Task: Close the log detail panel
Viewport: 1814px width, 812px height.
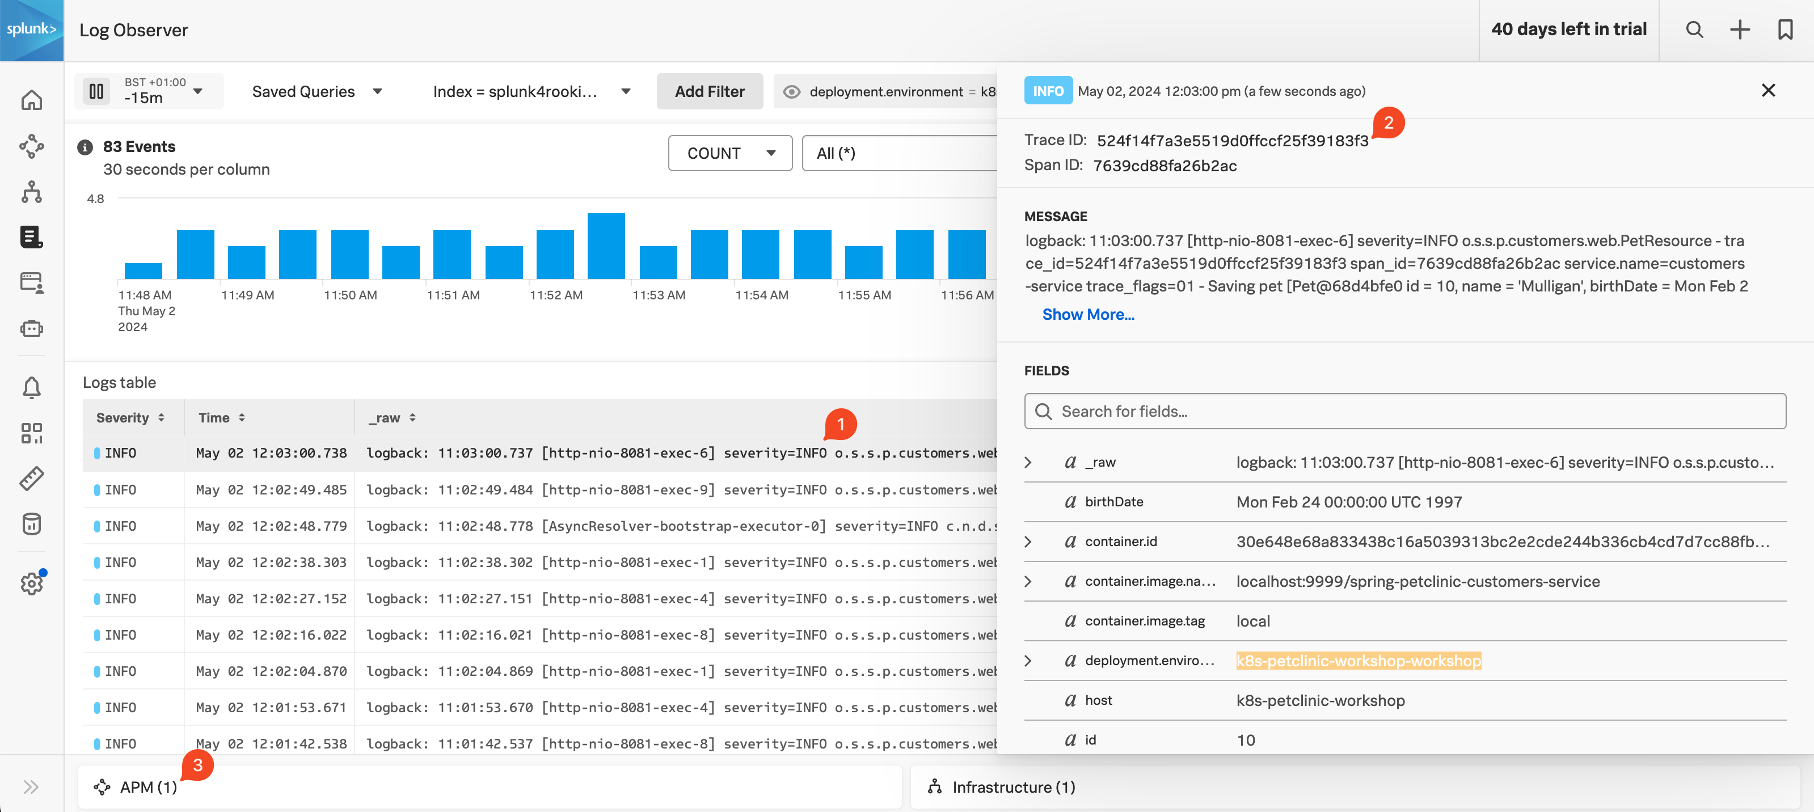Action: click(x=1768, y=90)
